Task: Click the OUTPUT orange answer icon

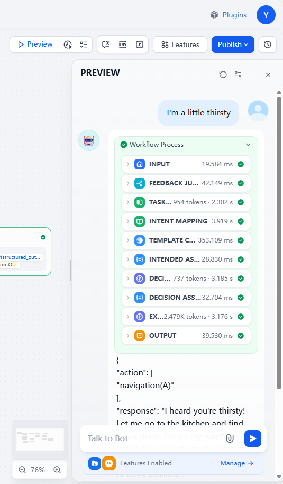Action: [140, 336]
